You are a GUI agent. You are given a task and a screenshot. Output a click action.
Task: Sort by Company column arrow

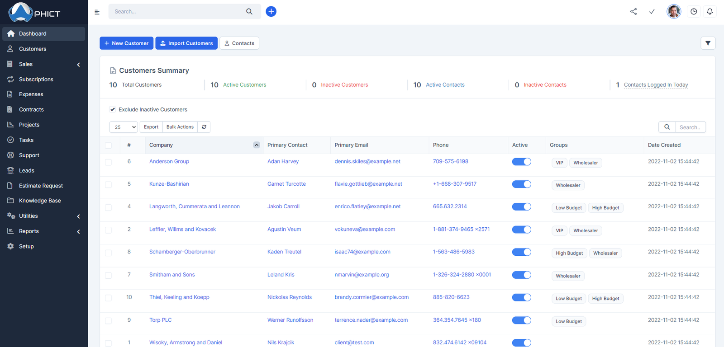[x=257, y=145]
